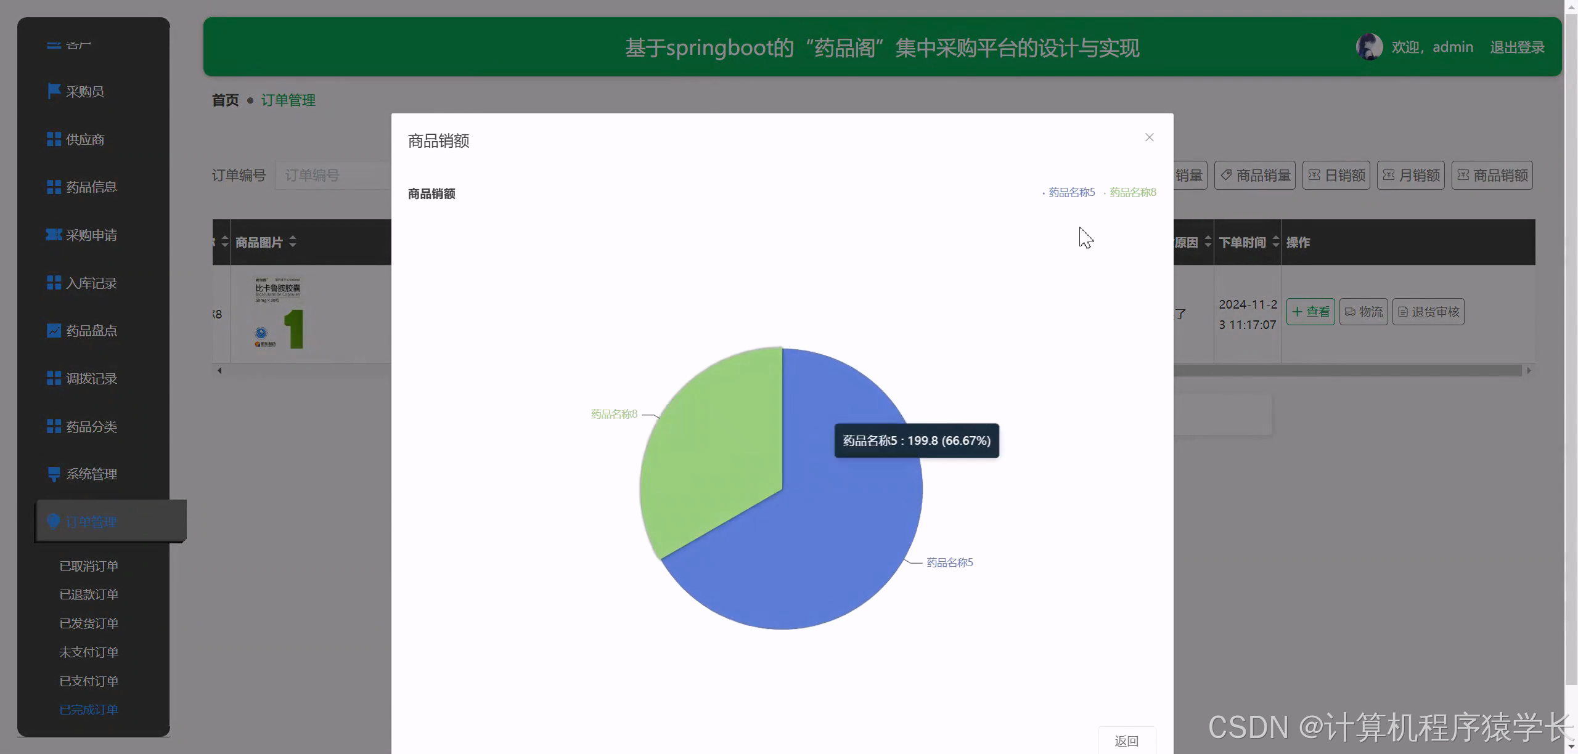
Task: Toggle 药品名称5 series in chart legend
Action: [x=1071, y=193]
